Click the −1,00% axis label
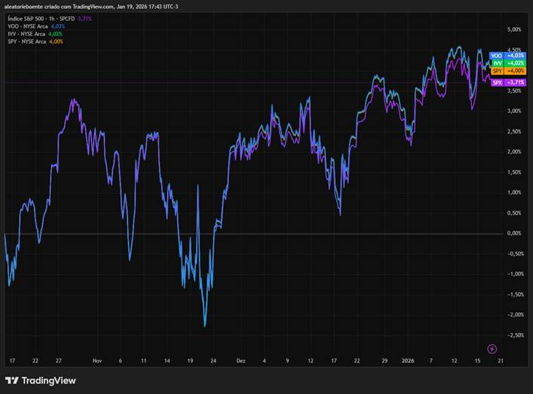 point(516,274)
